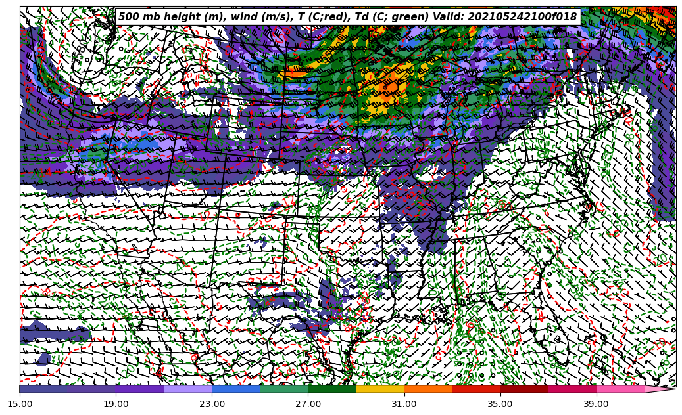682x415 pixels.
Task: Select the bright red colorbar segment ending at 35.00
Action: click(476, 389)
